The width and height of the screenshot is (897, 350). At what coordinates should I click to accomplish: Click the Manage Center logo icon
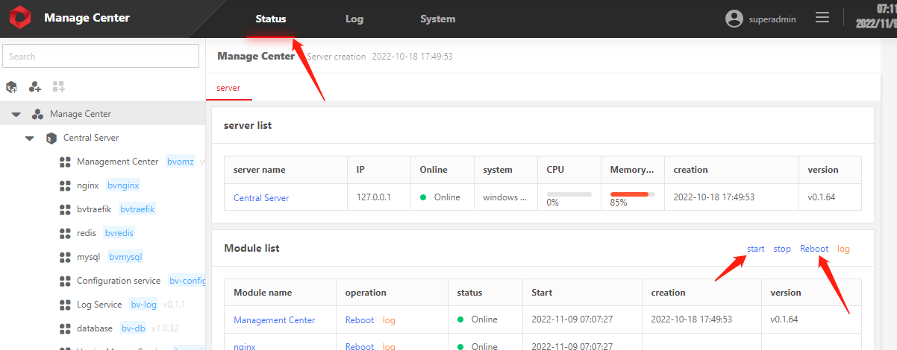pyautogui.click(x=19, y=19)
